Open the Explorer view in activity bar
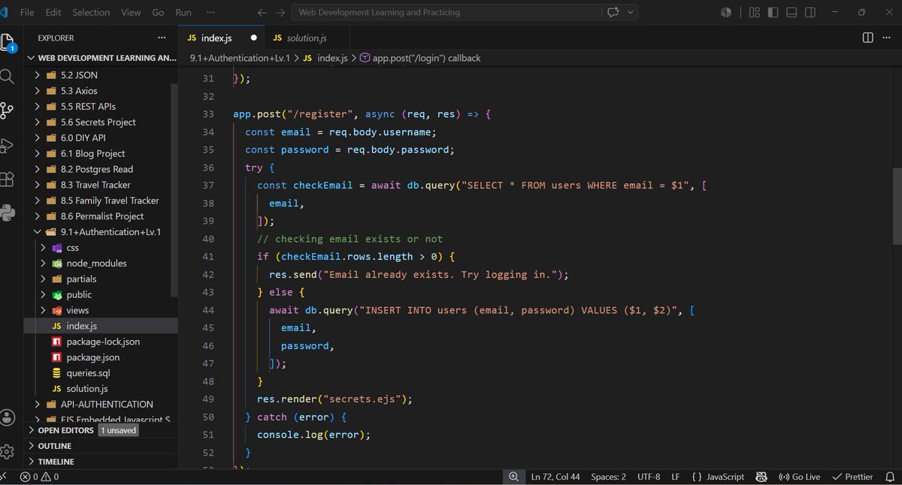Screen dimensions: 902x485 [x=8, y=41]
